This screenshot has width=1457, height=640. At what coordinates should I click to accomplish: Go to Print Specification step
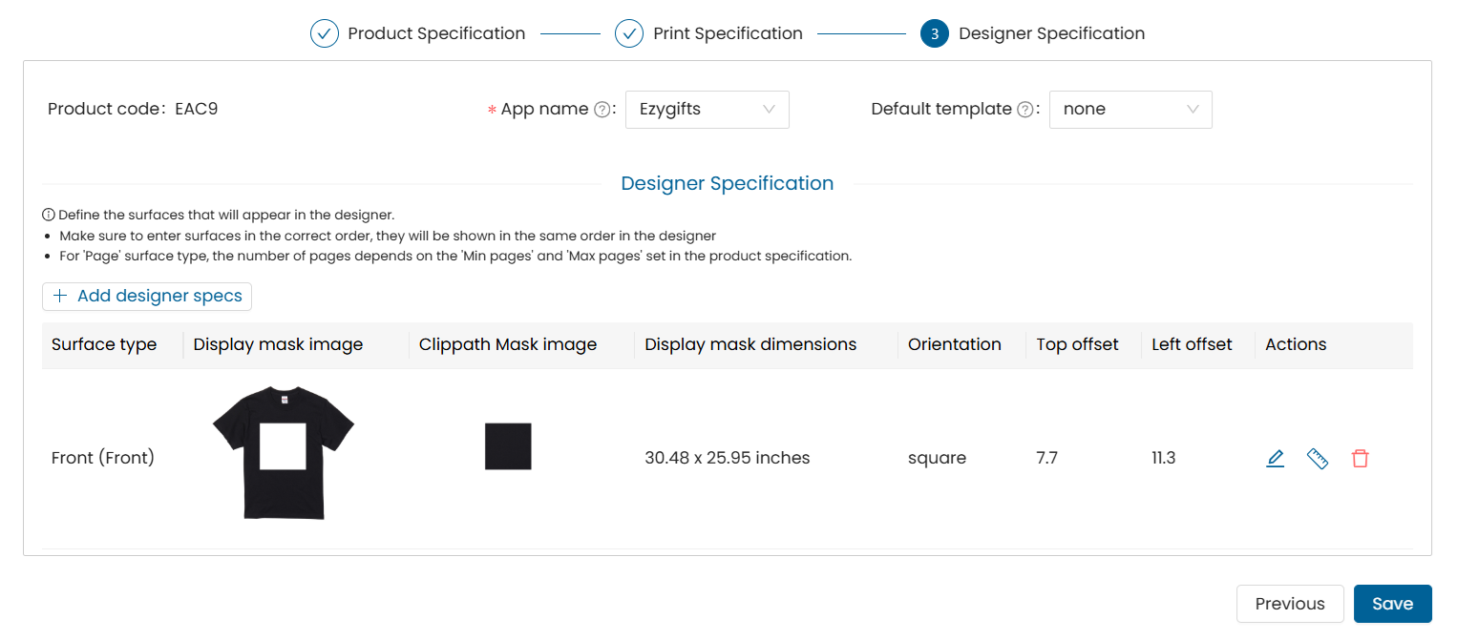tap(728, 34)
